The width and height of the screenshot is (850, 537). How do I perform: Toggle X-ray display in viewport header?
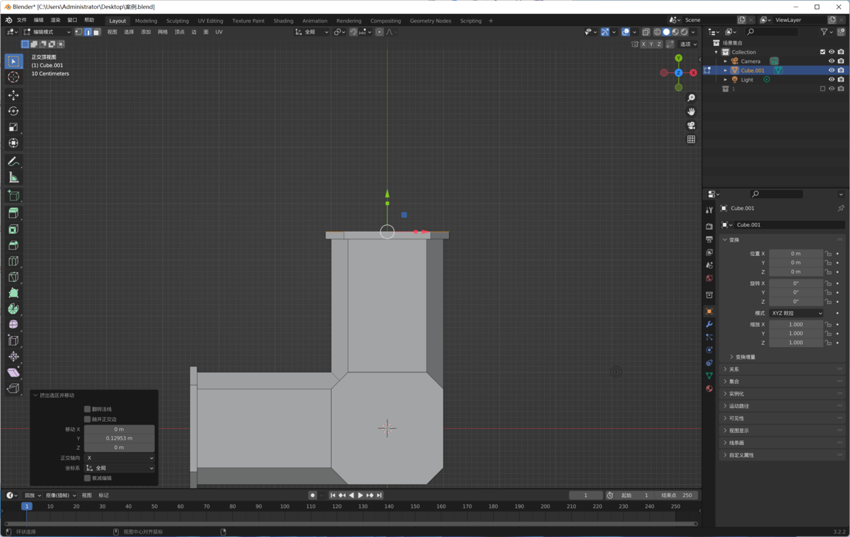(646, 32)
